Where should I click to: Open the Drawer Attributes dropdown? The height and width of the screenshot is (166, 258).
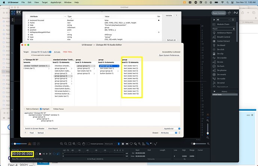169,133
